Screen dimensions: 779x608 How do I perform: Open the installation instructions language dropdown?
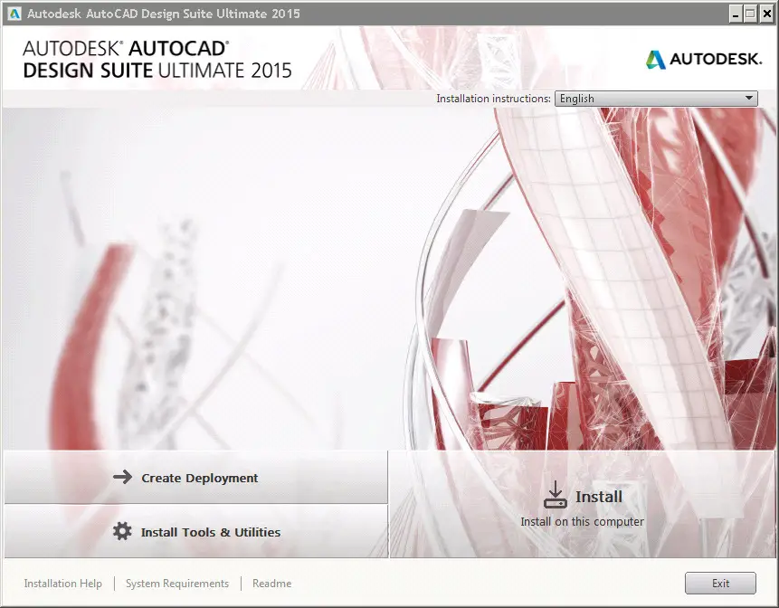tap(656, 99)
